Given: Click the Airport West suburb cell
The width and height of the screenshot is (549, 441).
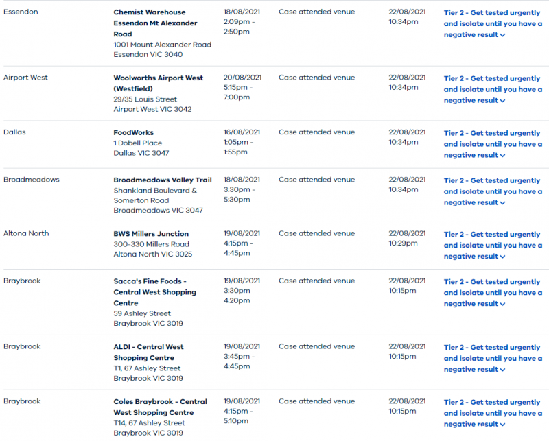Looking at the screenshot, I should click(x=25, y=78).
